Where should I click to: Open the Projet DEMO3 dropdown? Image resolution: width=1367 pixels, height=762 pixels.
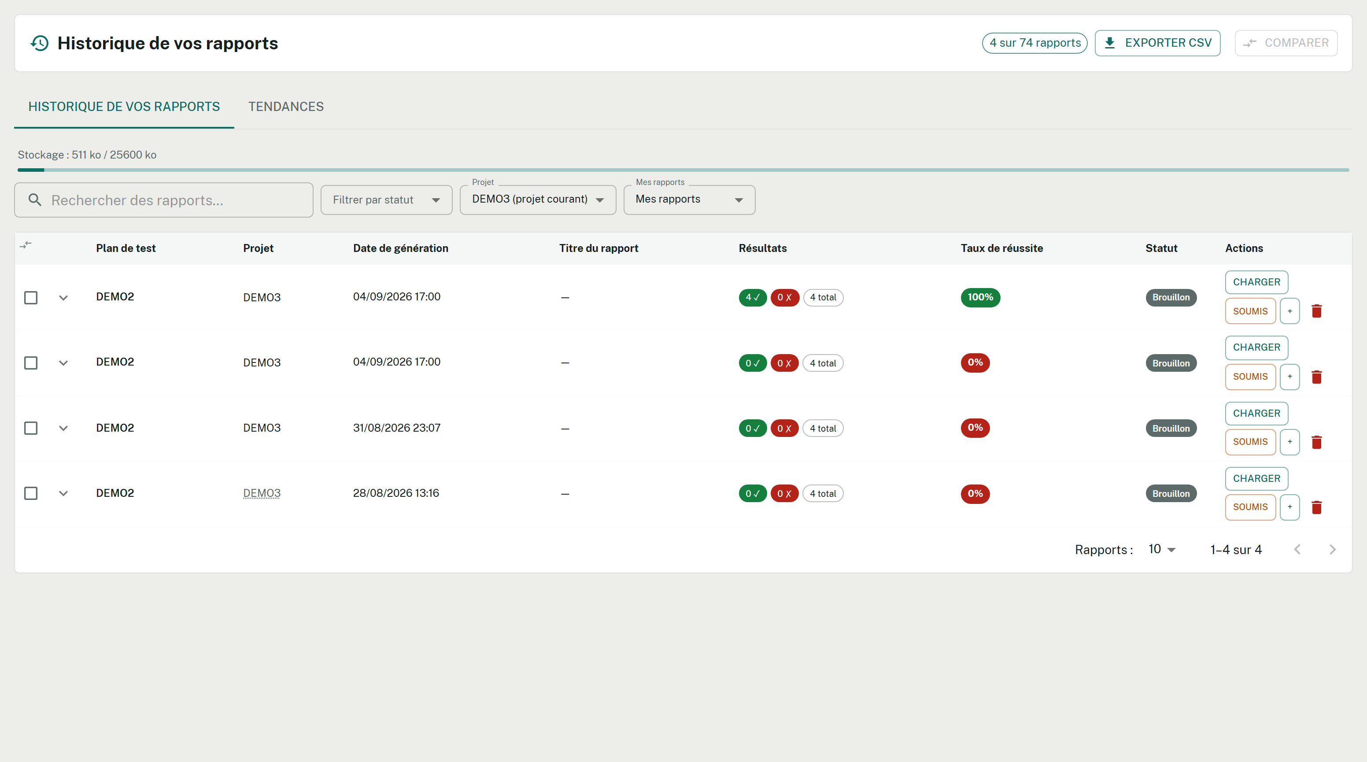coord(538,200)
